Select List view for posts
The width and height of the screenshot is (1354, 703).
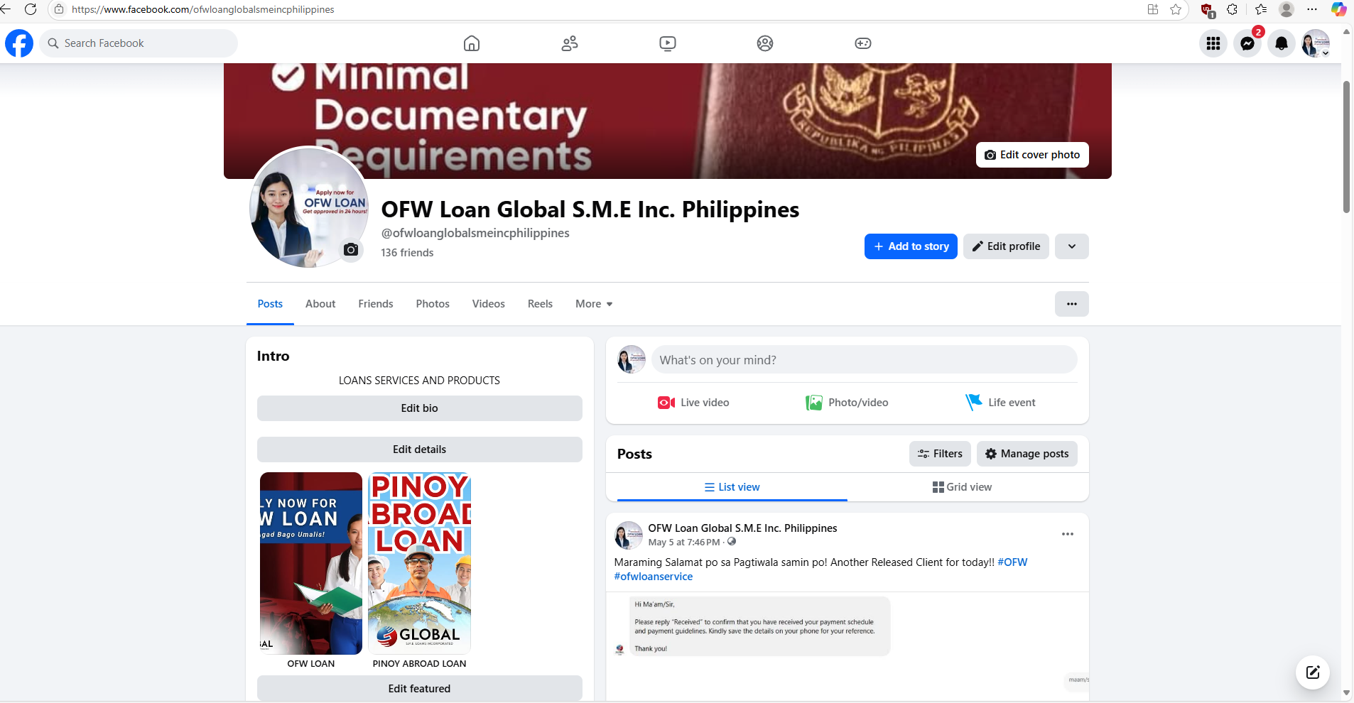(x=732, y=487)
